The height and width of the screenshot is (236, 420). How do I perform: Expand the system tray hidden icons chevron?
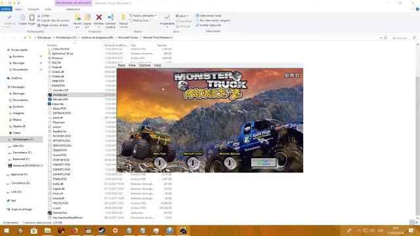[359, 230]
